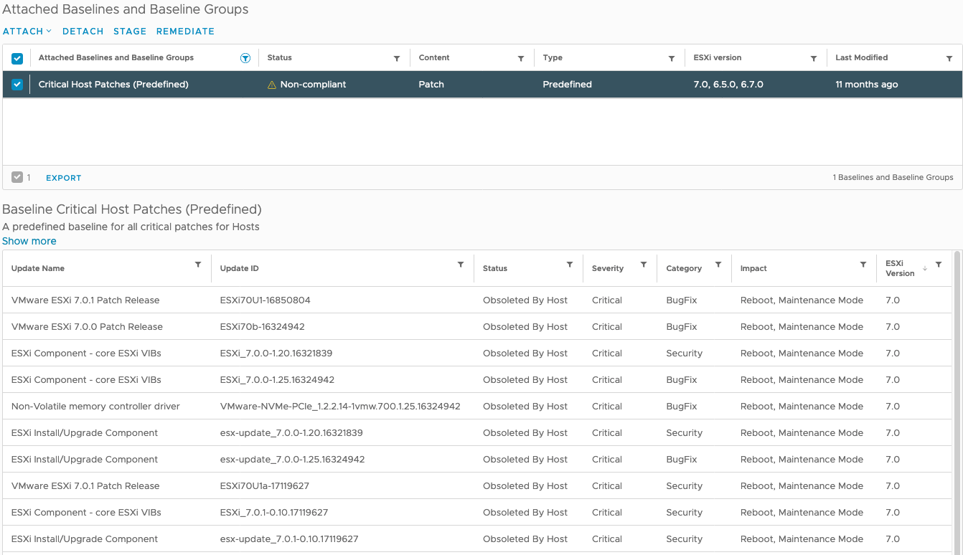Filter the Last Modified column
963x555 pixels.
click(x=950, y=59)
